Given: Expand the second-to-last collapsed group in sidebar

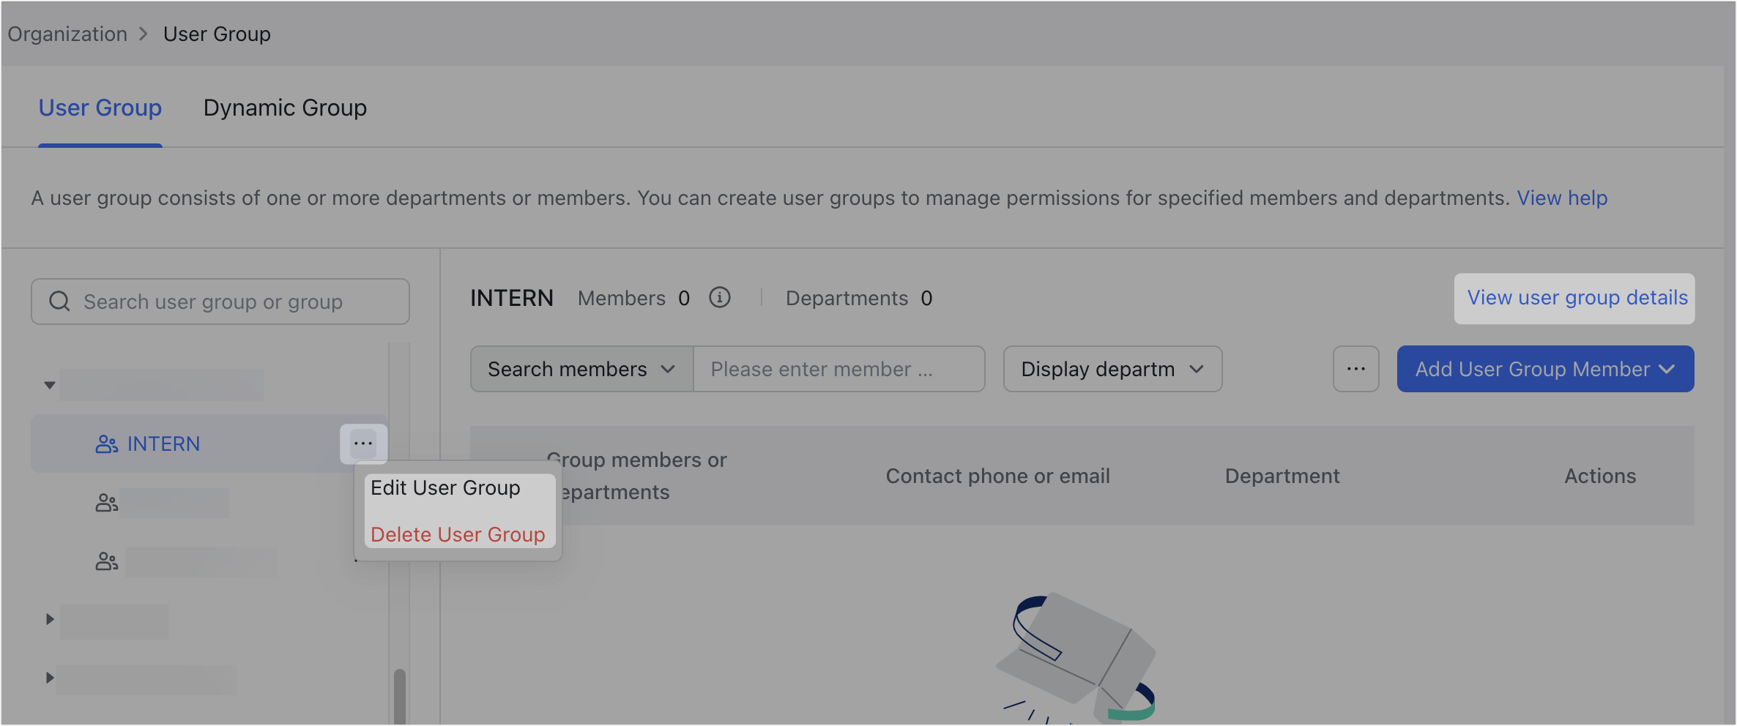Looking at the screenshot, I should pos(50,618).
